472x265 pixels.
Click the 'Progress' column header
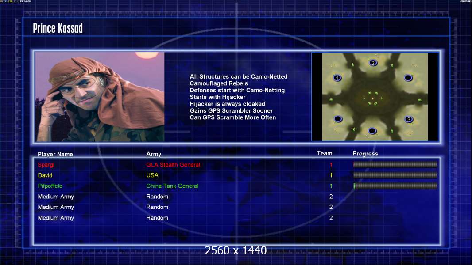click(365, 154)
